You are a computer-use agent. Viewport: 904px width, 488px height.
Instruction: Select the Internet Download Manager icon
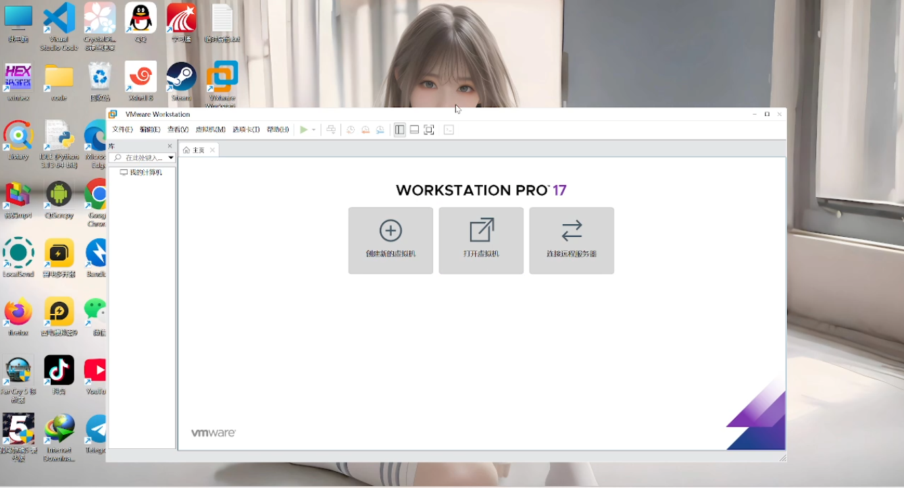[x=59, y=437]
